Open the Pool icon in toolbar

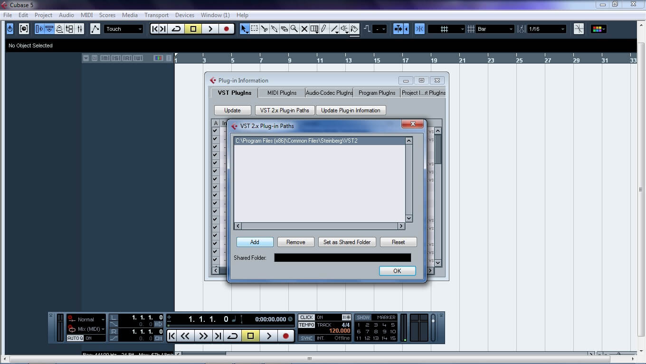(x=69, y=29)
